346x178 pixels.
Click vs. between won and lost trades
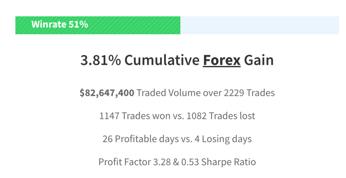click(178, 116)
